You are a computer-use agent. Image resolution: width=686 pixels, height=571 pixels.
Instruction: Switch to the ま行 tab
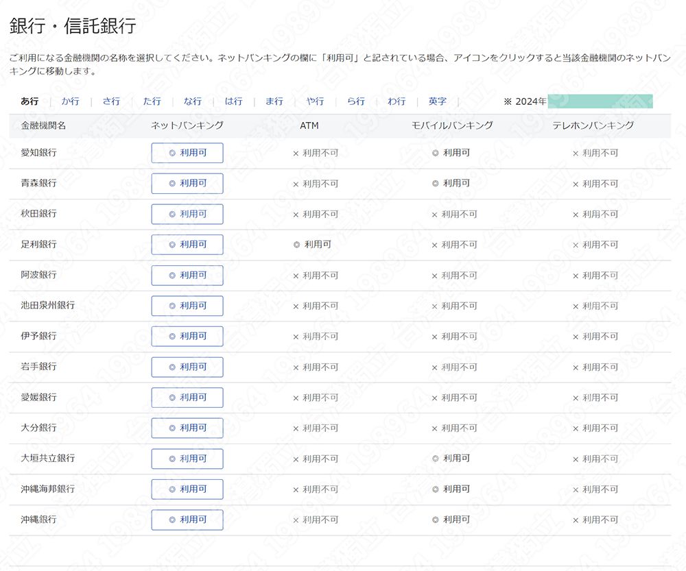[x=274, y=101]
